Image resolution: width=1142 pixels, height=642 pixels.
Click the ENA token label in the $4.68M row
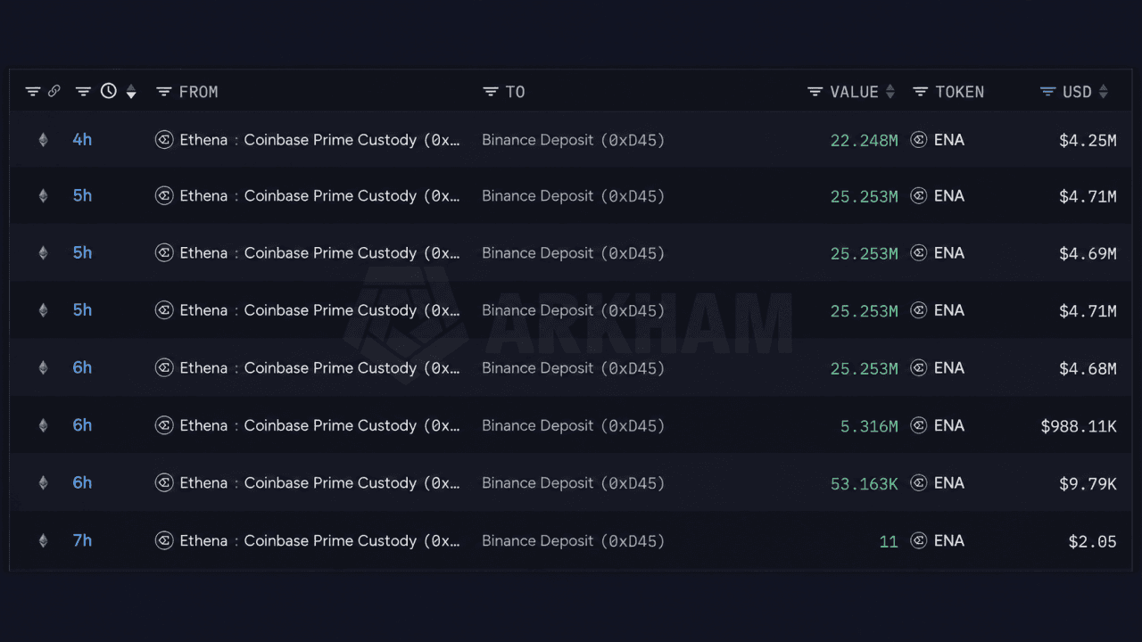949,368
